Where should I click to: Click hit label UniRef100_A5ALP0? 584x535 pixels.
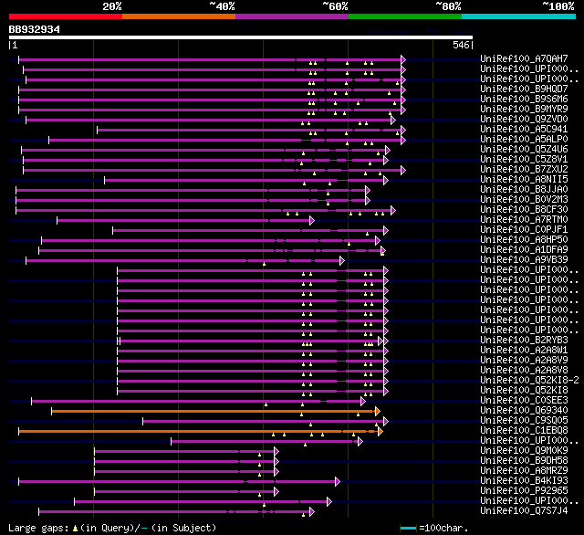[x=524, y=140]
